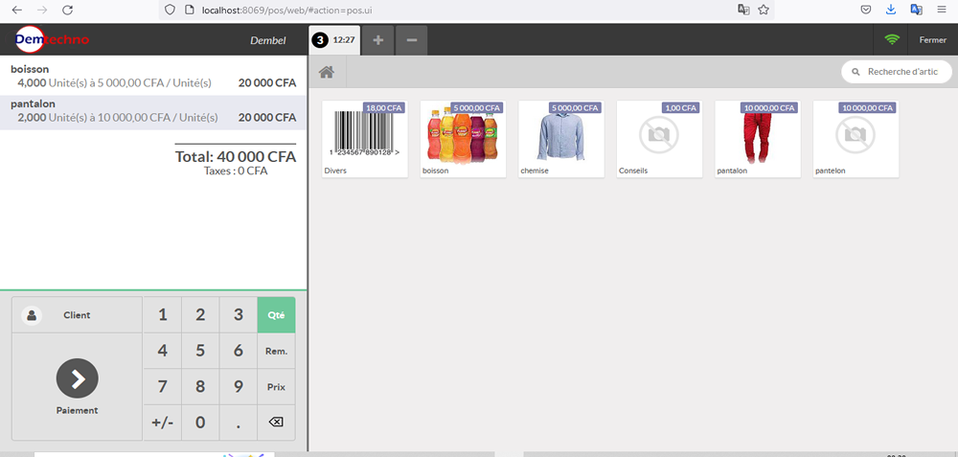Switch numpad to Rem. discount mode
The height and width of the screenshot is (457, 958).
(276, 352)
